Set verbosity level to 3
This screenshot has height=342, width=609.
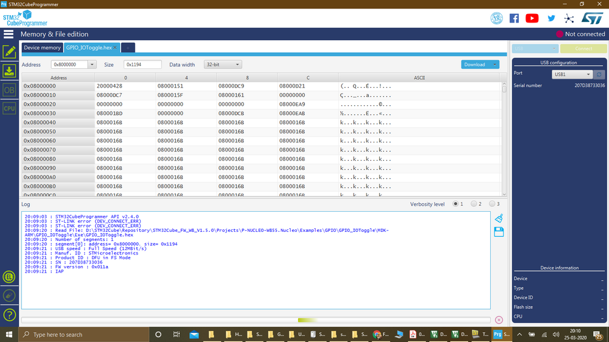[x=492, y=204]
